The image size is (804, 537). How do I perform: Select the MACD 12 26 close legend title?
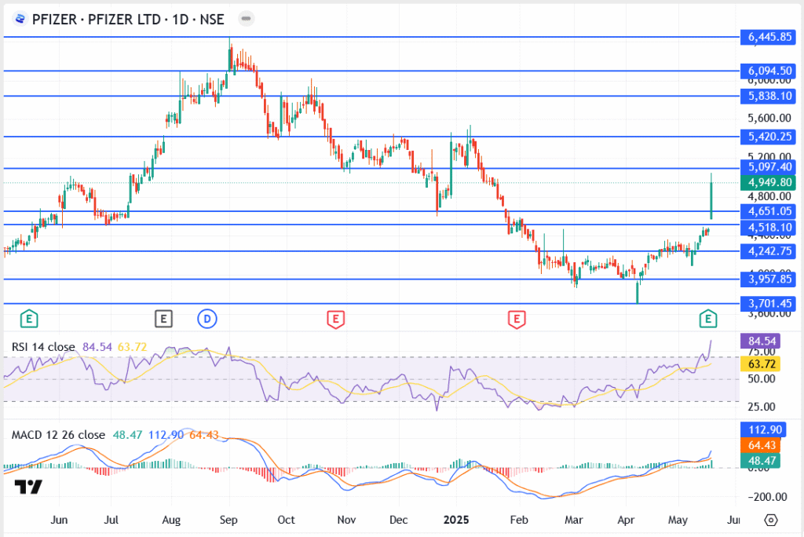[58, 435]
